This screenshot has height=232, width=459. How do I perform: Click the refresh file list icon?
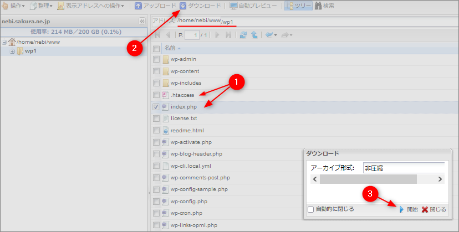(243, 35)
